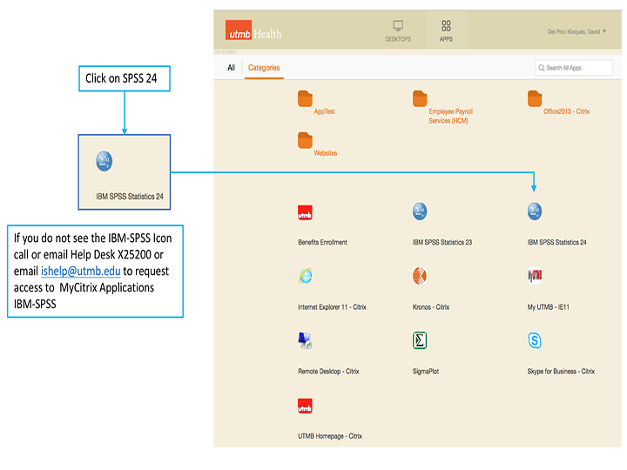
Task: Open the Websites folder
Action: [x=305, y=140]
